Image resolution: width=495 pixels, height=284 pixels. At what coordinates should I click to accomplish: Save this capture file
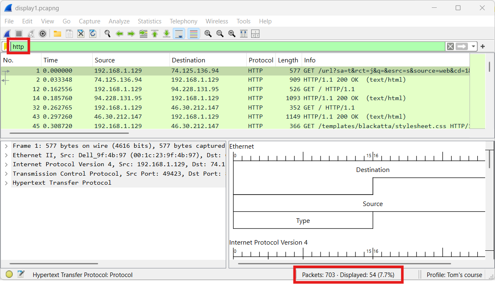69,34
